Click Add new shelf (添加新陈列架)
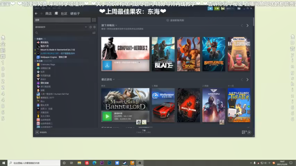 (175, 20)
